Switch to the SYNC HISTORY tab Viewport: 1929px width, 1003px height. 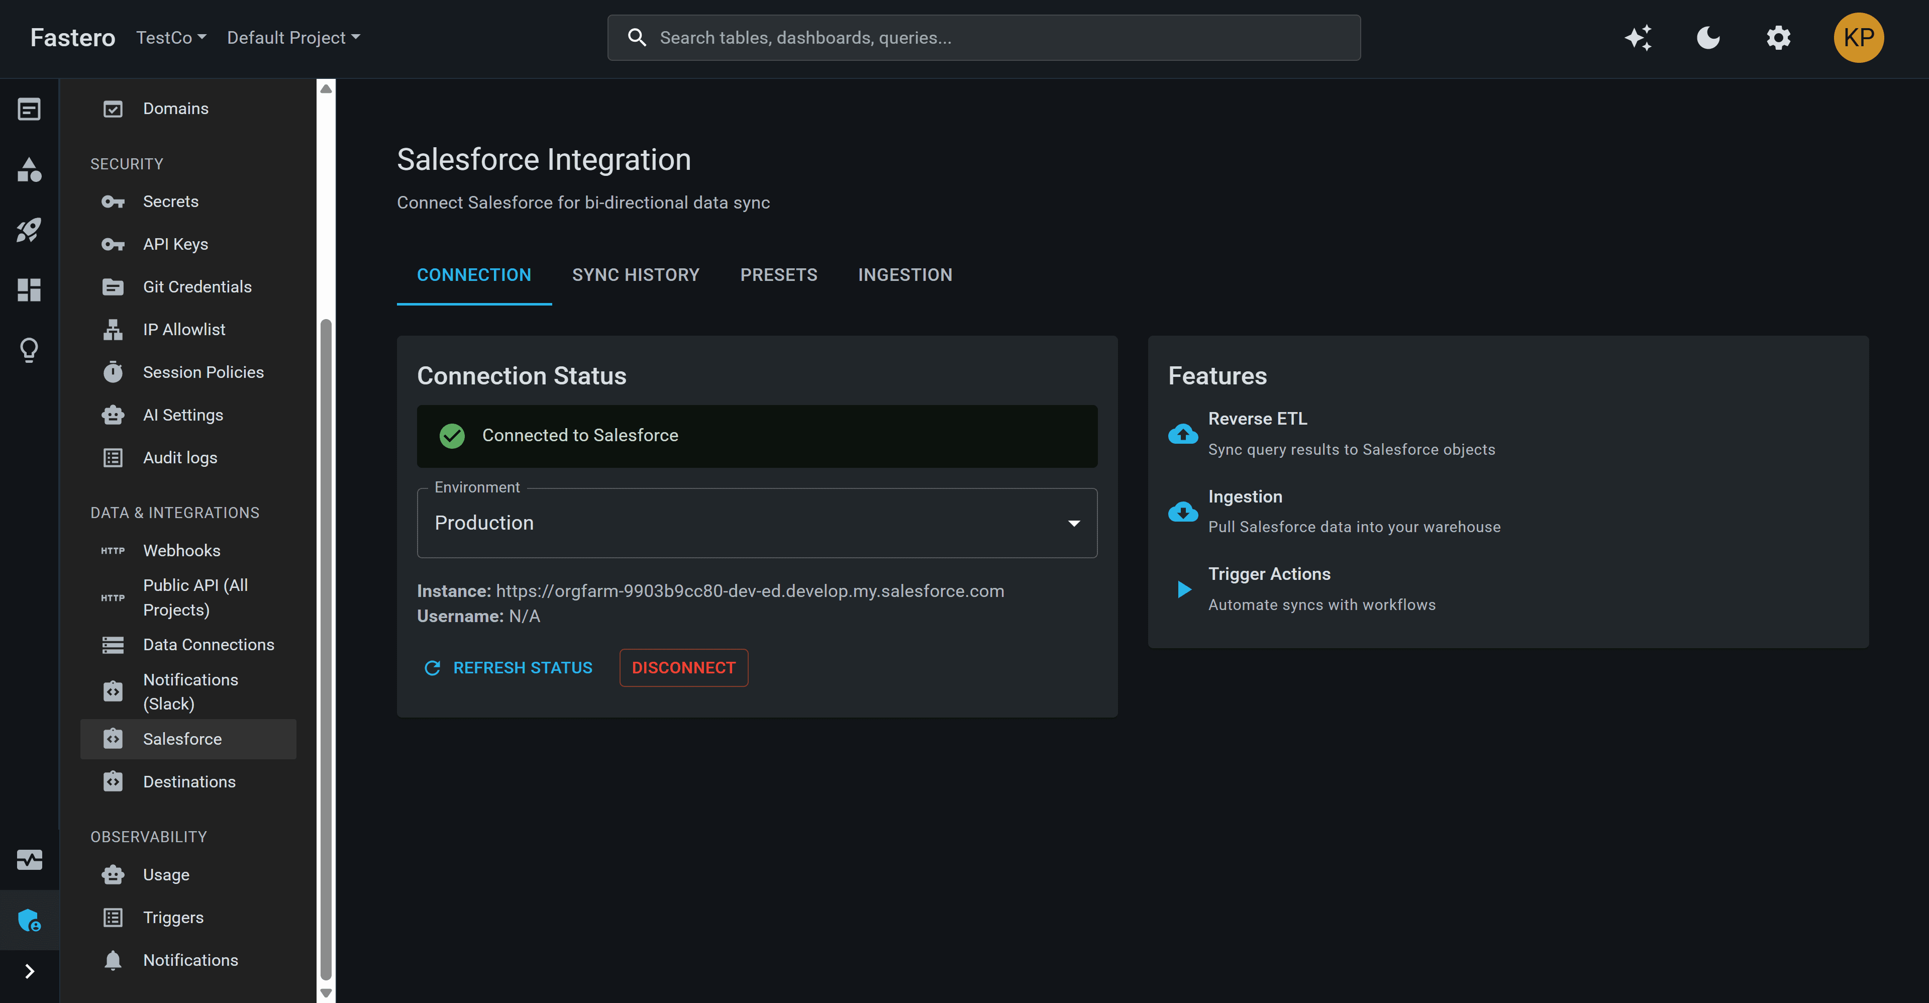click(x=635, y=274)
